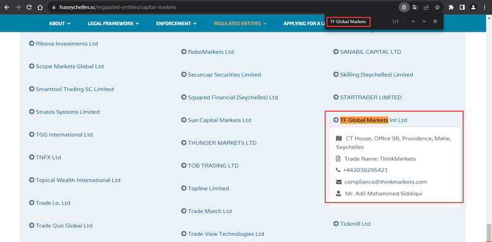This screenshot has width=492, height=242.
Task: Expand the Sun Capital Markets Ltd entry
Action: (x=216, y=120)
